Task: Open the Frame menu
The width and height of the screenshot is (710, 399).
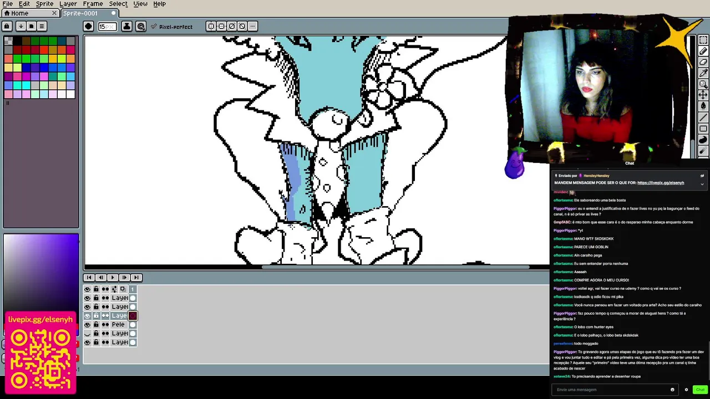Action: click(x=93, y=4)
